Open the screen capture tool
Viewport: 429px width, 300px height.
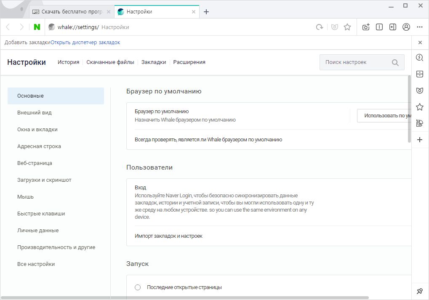tap(366, 27)
